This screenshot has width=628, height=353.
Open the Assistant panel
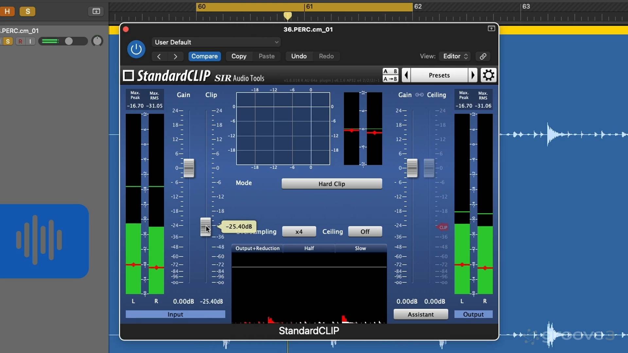tap(421, 314)
